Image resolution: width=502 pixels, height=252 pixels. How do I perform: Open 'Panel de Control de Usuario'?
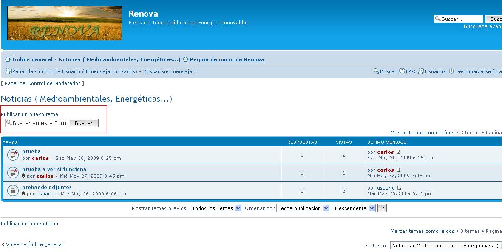point(46,71)
